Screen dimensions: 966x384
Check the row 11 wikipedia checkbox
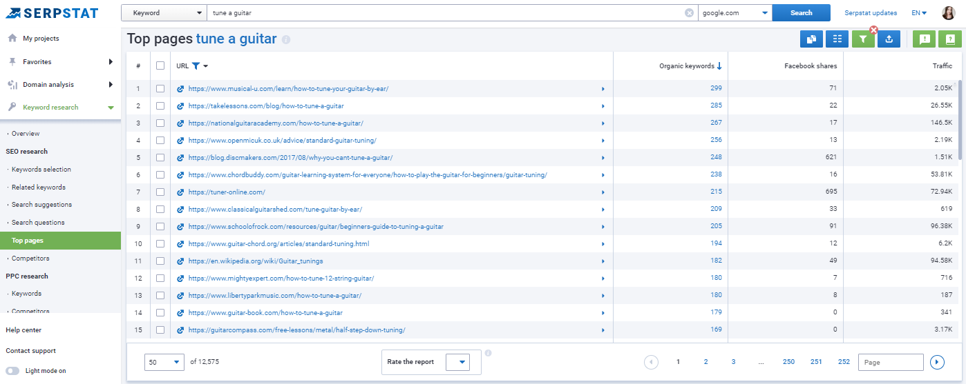click(160, 261)
